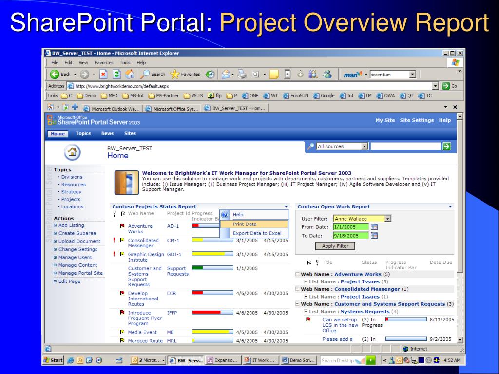The height and width of the screenshot is (374, 499).
Task: Click the Search Desktop green arrow button
Action: pos(370,360)
